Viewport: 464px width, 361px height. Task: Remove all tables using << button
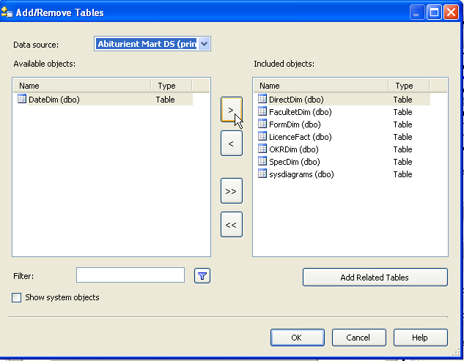pyautogui.click(x=231, y=225)
